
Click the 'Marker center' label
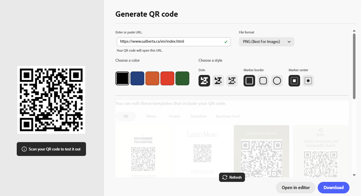[x=298, y=70]
